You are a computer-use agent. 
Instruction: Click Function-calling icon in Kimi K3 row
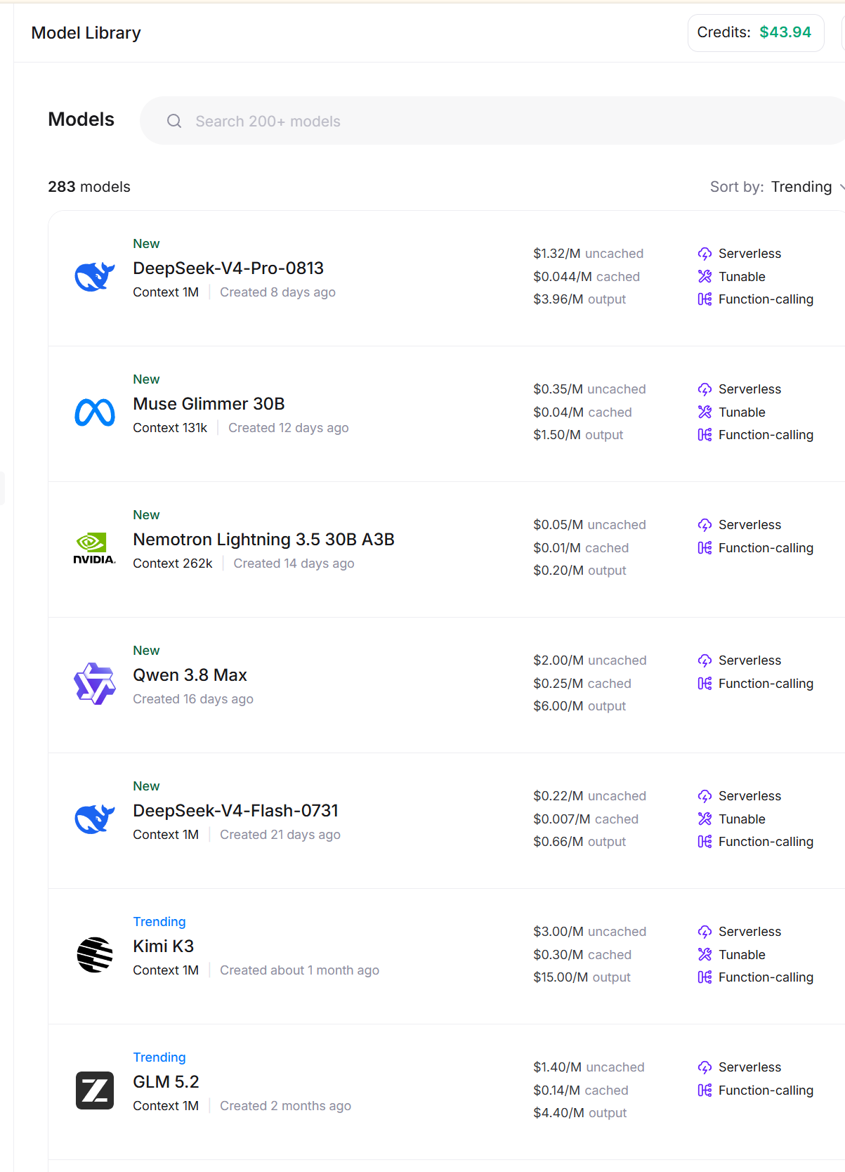click(x=705, y=977)
